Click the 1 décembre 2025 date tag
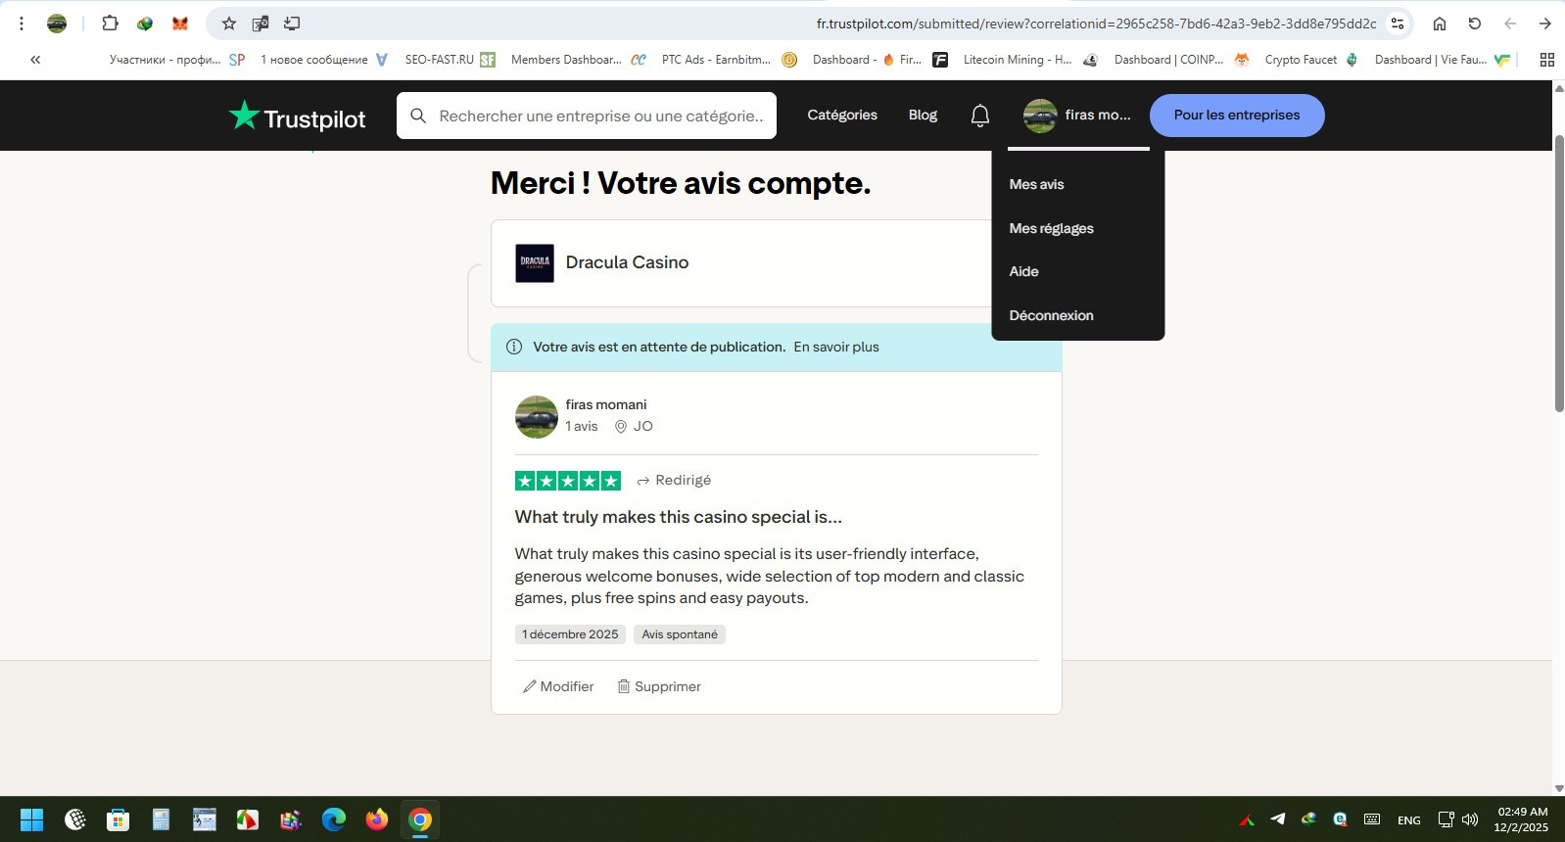Image resolution: width=1565 pixels, height=842 pixels. click(570, 634)
